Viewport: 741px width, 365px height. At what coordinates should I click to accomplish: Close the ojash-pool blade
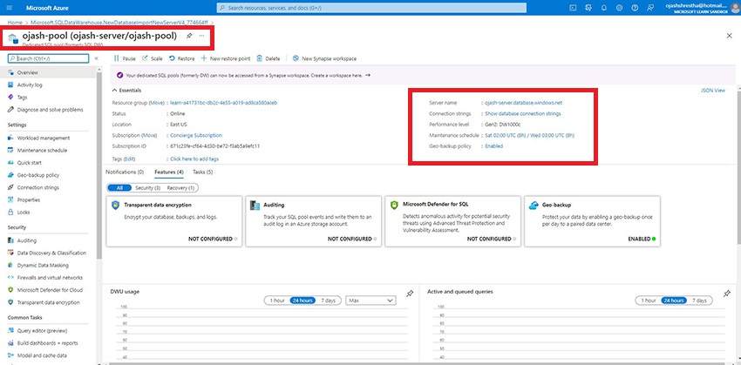729,36
